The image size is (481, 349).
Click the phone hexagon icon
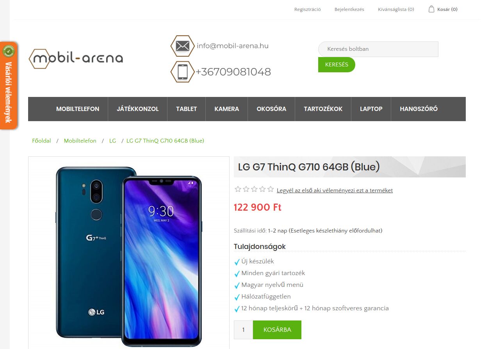[x=183, y=72]
